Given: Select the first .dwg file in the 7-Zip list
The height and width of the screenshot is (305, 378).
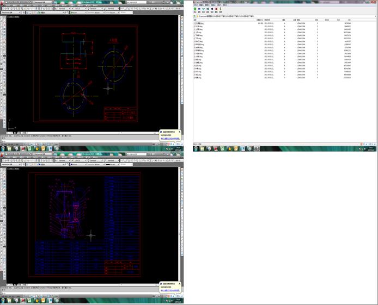Looking at the screenshot, I should tap(199, 23).
